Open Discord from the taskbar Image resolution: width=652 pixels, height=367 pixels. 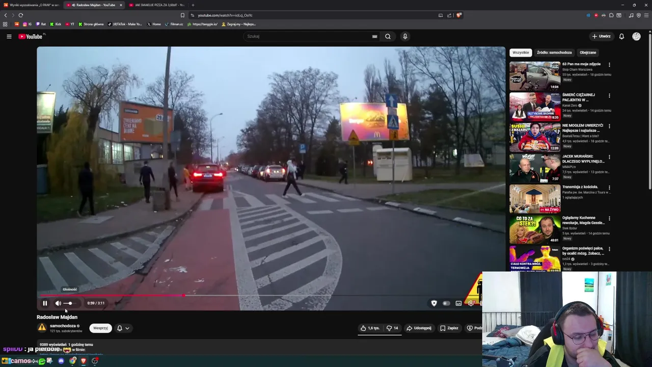point(61,361)
